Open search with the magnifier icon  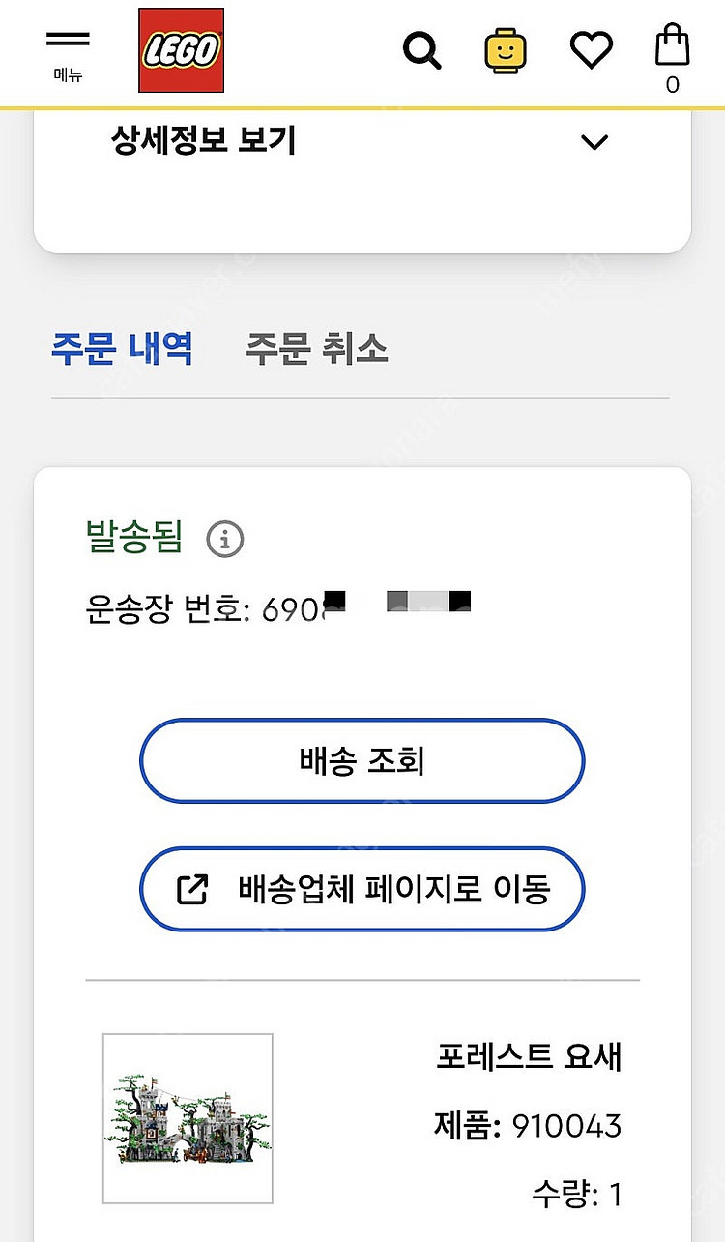[x=421, y=50]
